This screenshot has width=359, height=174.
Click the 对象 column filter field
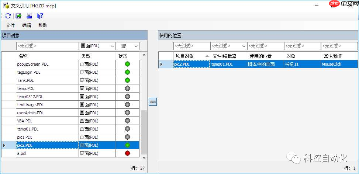pyautogui.click(x=303, y=46)
